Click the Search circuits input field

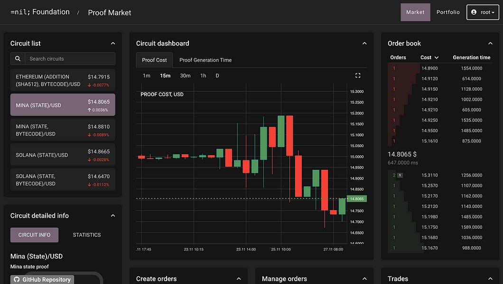tap(70, 59)
